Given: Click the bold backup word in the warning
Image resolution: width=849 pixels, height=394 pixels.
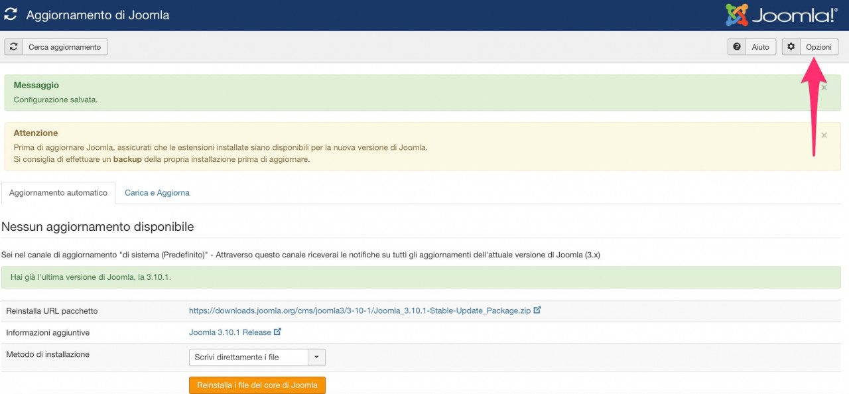Looking at the screenshot, I should [127, 159].
